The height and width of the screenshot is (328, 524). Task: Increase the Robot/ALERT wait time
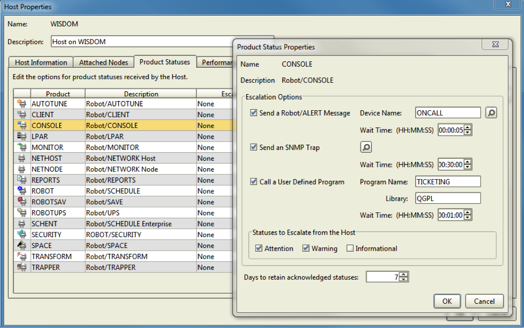[468, 127]
